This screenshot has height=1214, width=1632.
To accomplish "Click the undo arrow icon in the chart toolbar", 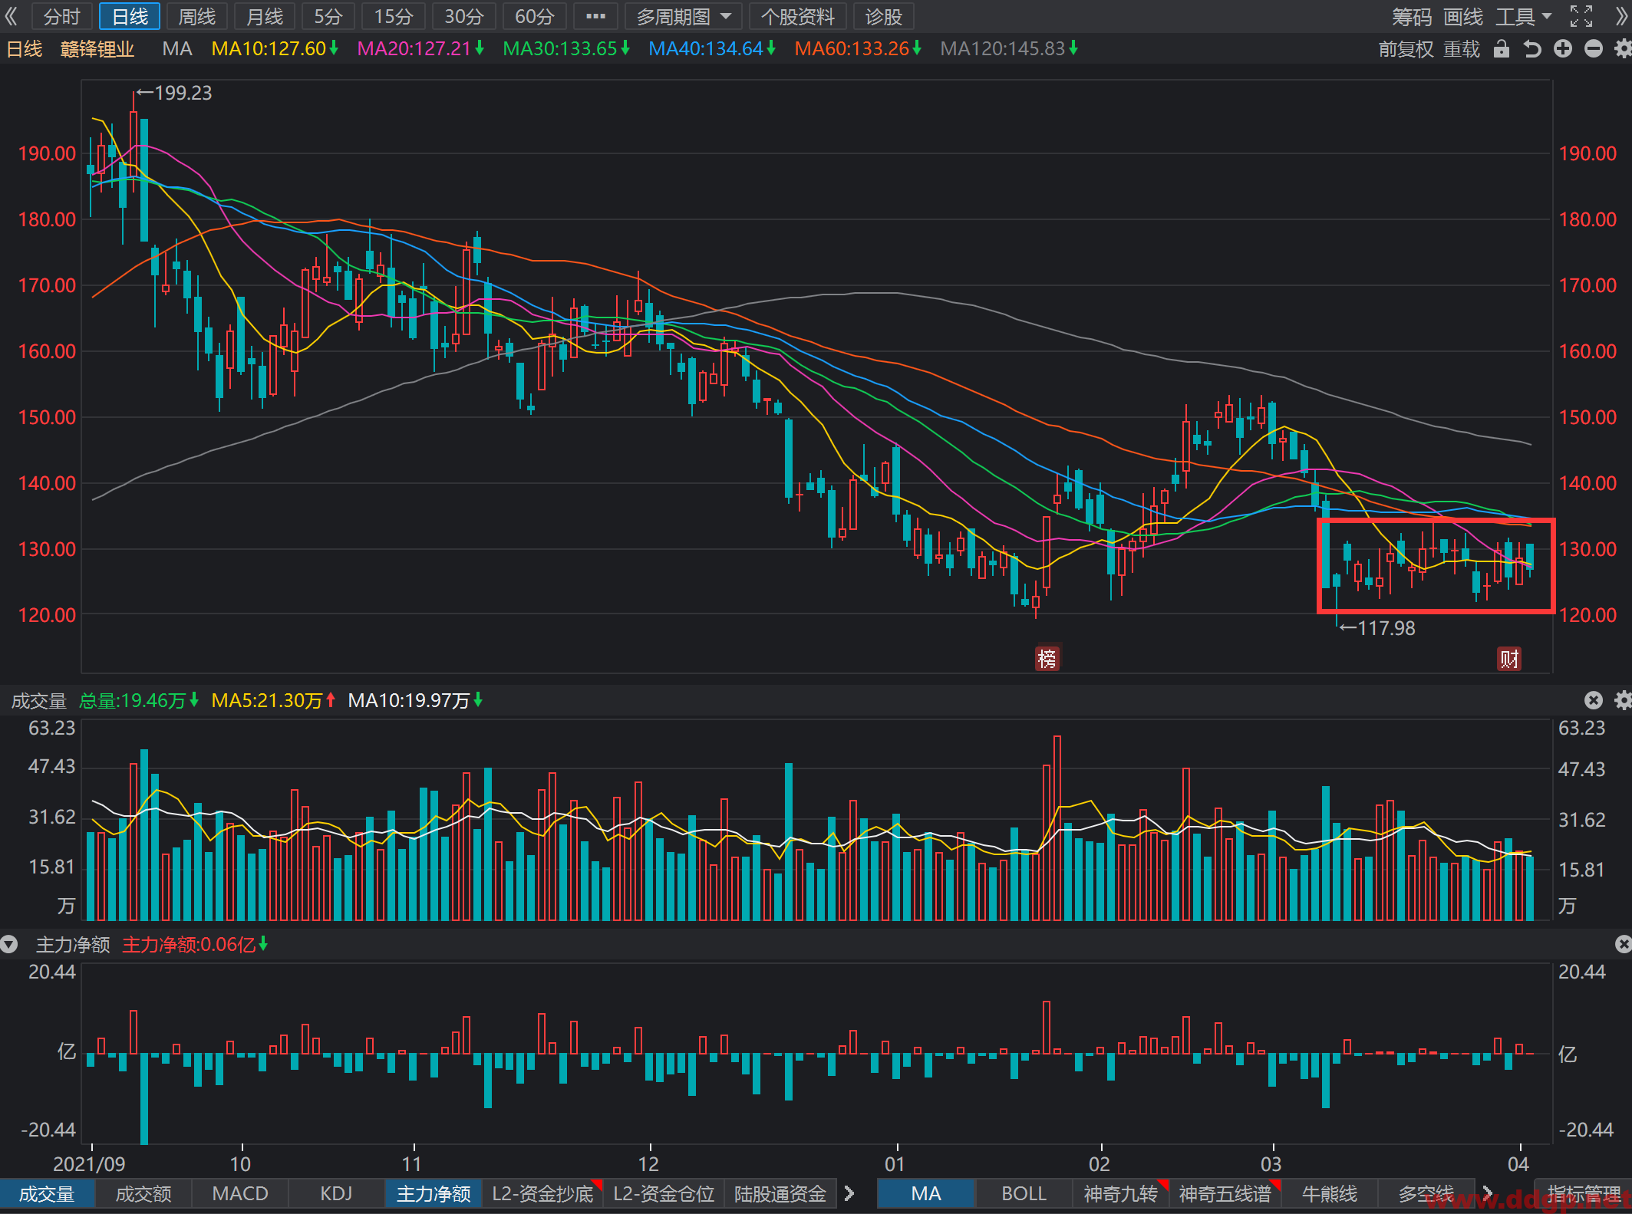I will coord(1532,49).
